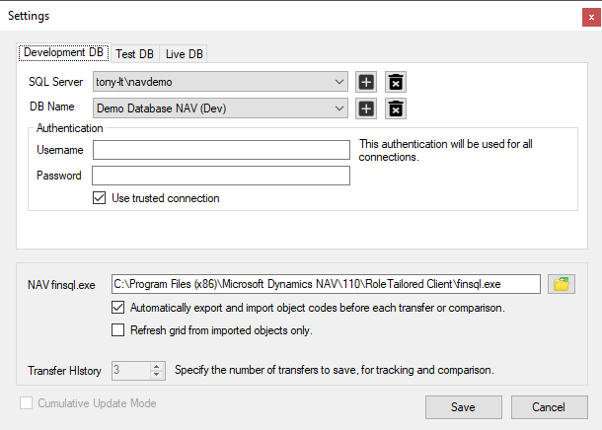
Task: Click the NAV finsql.exe path text box
Action: point(326,284)
